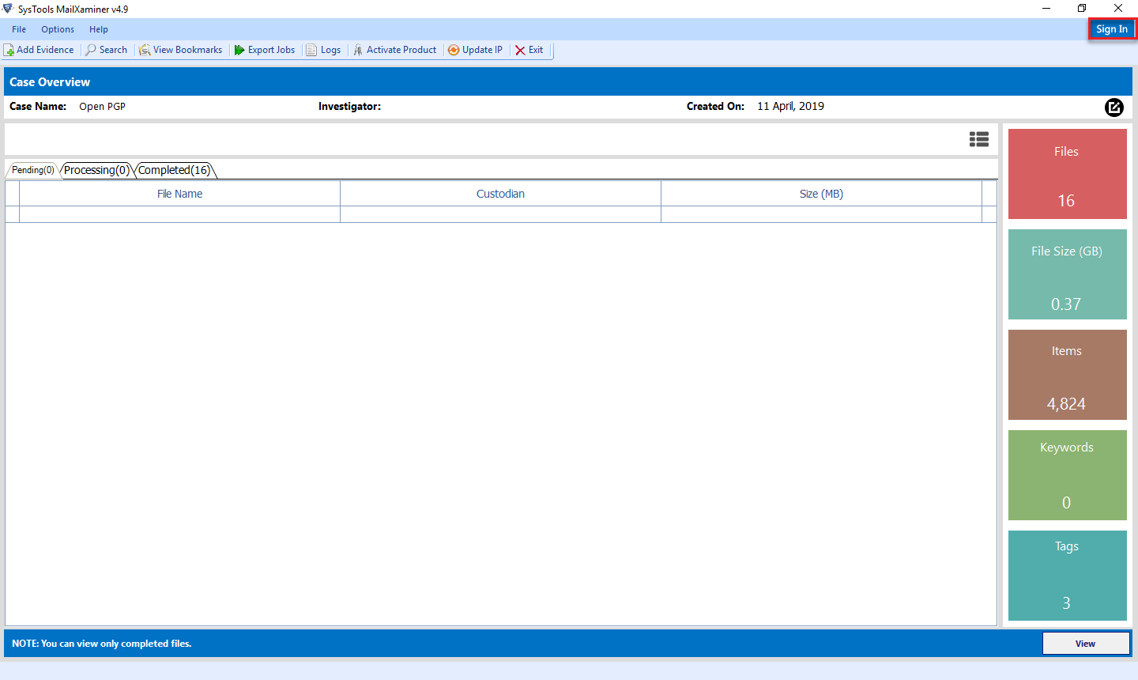Sort by the Size (MB) column header
Screen dimensions: 1138x680
click(821, 194)
